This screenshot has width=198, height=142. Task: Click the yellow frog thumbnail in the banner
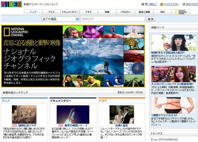click(93, 81)
